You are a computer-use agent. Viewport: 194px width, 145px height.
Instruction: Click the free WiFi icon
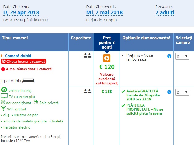pos(4,109)
